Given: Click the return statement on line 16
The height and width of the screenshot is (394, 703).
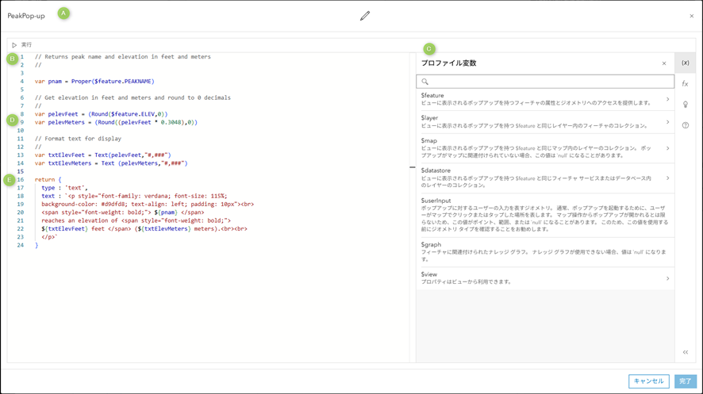Looking at the screenshot, I should pyautogui.click(x=48, y=179).
